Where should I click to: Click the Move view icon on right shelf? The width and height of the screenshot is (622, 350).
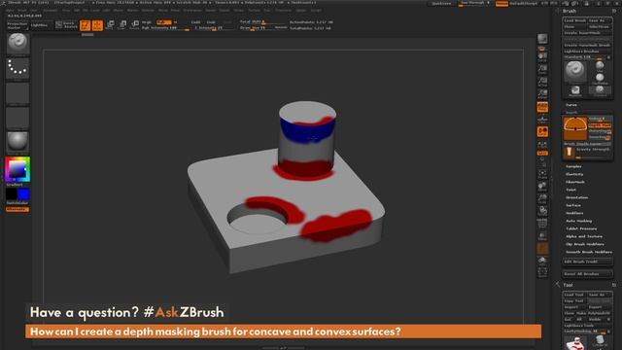pos(542,186)
